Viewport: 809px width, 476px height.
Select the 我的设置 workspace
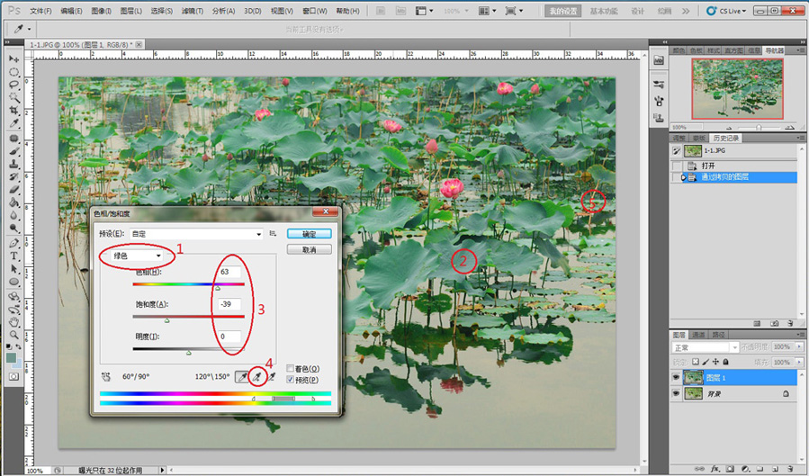(x=562, y=11)
